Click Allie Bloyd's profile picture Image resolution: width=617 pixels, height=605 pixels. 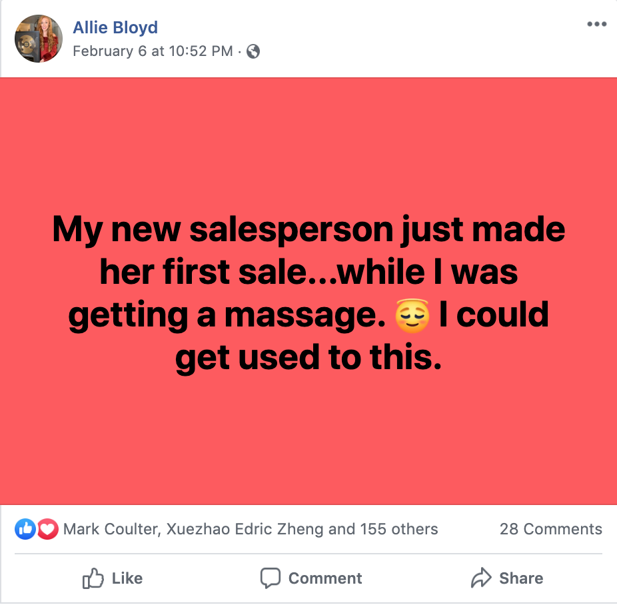pos(39,39)
